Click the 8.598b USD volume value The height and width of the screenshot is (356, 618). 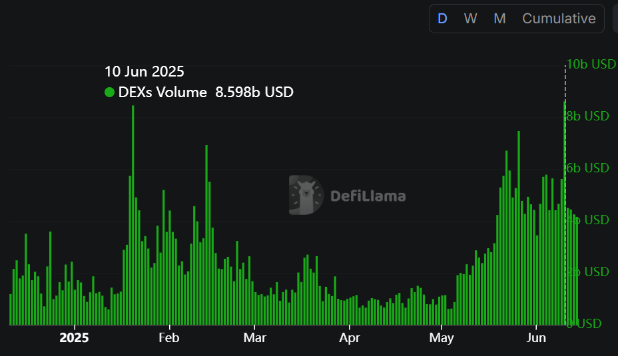point(254,92)
